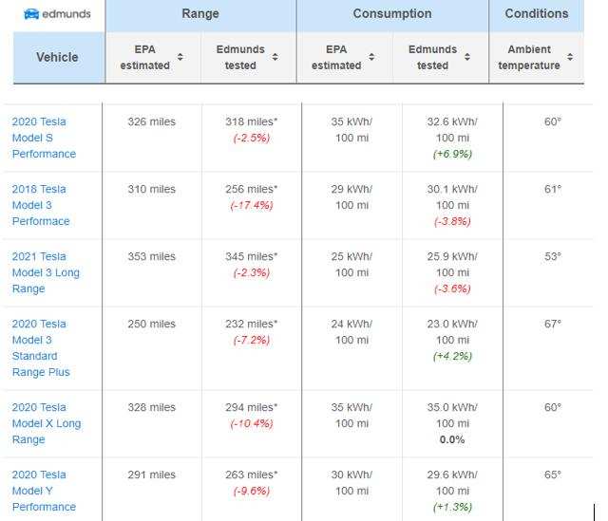This screenshot has width=608, height=521.
Task: Open 2021 Tesla Model 3 Long Range link
Action: [x=46, y=272]
